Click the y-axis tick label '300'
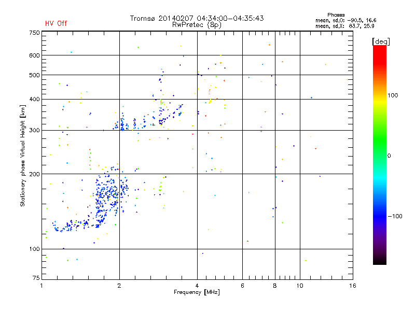The image size is (415, 311). [x=34, y=131]
